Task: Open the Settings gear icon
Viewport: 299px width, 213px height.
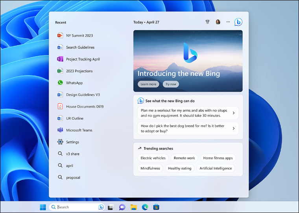Action: point(60,142)
